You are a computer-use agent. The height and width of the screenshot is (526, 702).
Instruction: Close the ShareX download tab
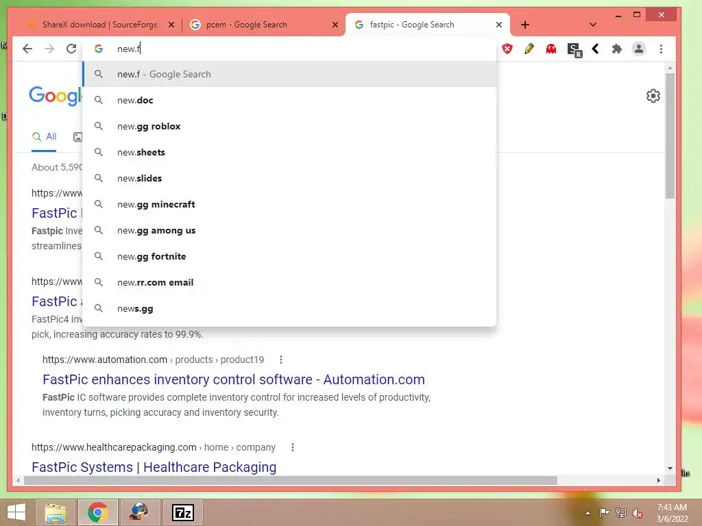click(x=171, y=25)
